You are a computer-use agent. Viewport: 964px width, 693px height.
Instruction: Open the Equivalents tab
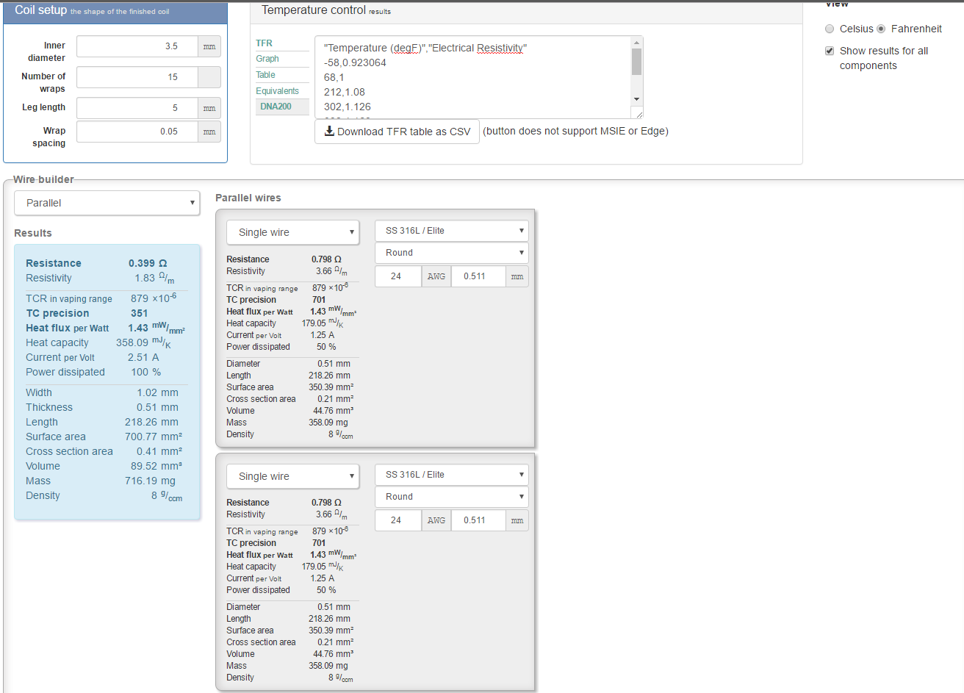[277, 91]
